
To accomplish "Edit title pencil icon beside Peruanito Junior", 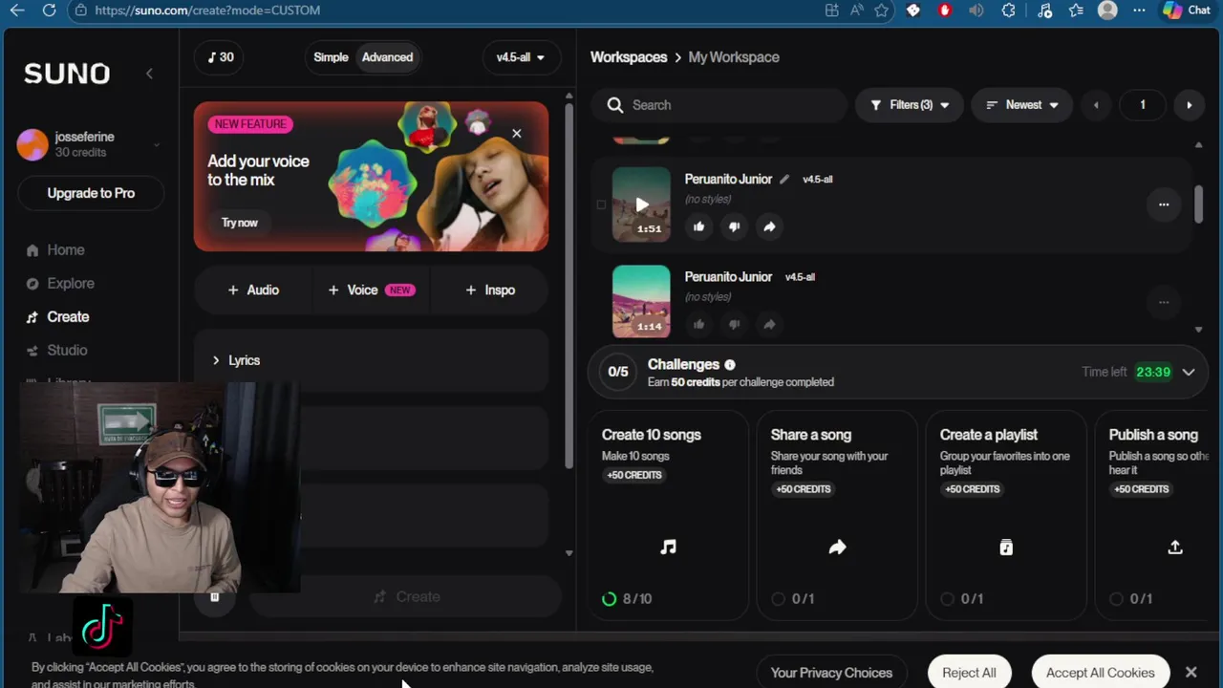I will coord(784,179).
